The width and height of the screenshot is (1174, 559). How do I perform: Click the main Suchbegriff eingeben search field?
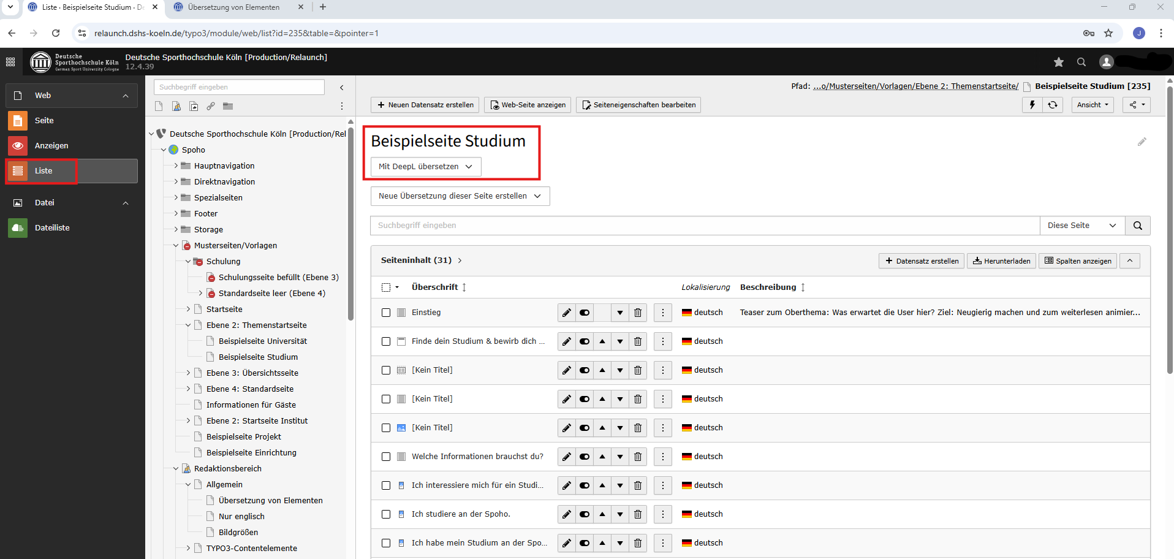[x=705, y=226]
